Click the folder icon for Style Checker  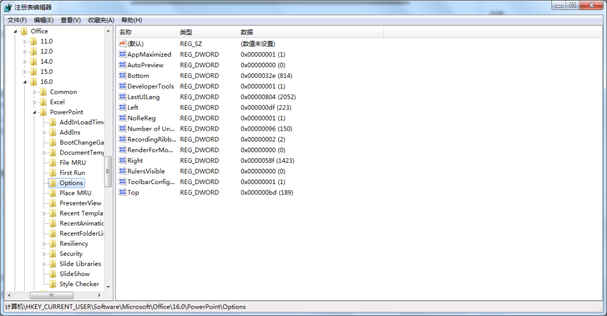point(53,284)
